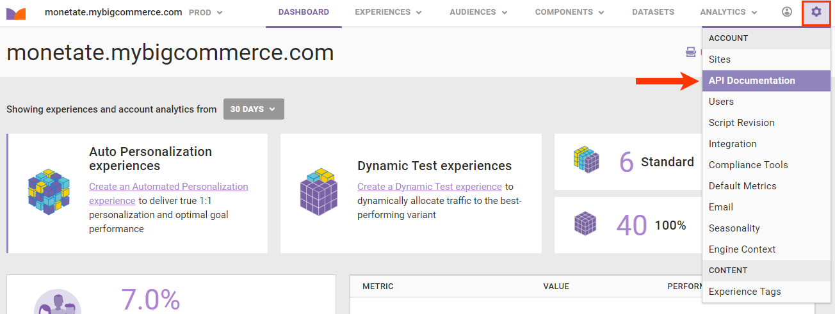The width and height of the screenshot is (835, 314).
Task: Click the Auto Personalization experiences heading
Action: (x=150, y=159)
